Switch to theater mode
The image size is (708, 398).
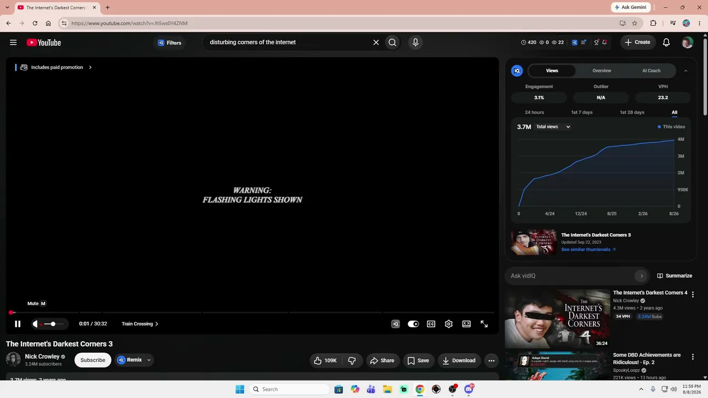(466, 324)
